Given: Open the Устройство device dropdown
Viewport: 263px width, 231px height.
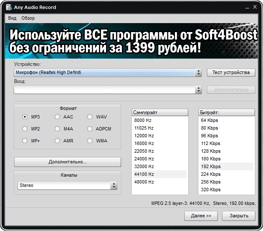Looking at the screenshot, I should point(108,72).
